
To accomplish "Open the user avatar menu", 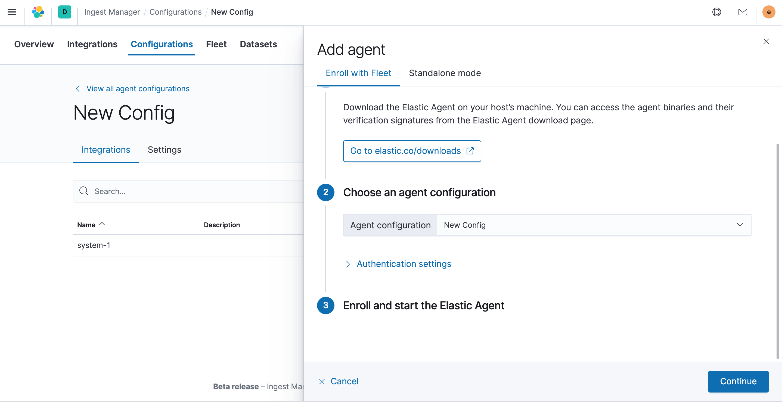I will (x=769, y=12).
